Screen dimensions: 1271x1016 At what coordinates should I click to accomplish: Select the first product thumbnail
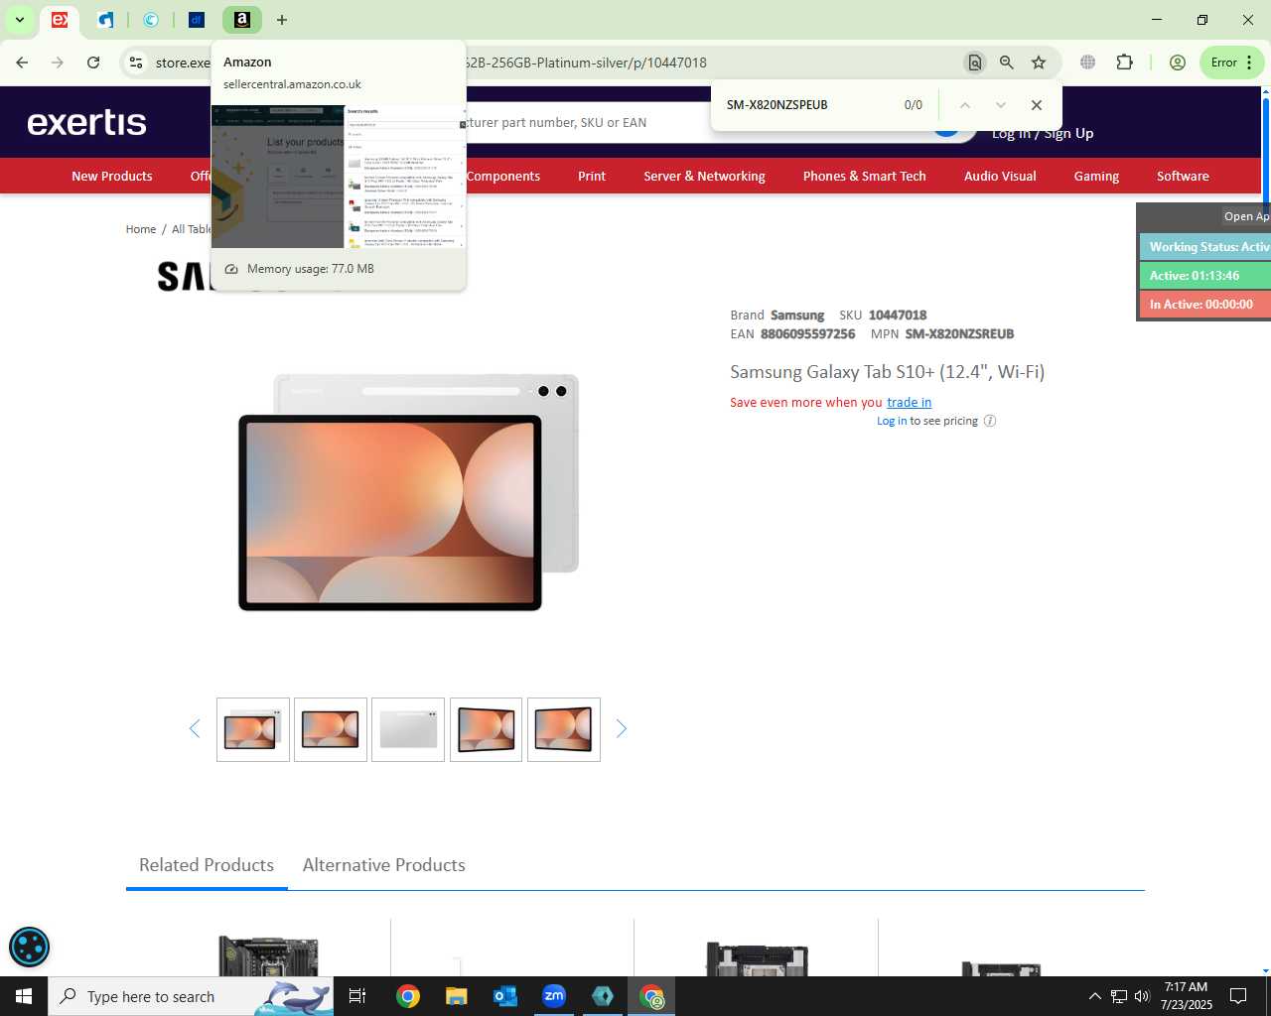(253, 730)
